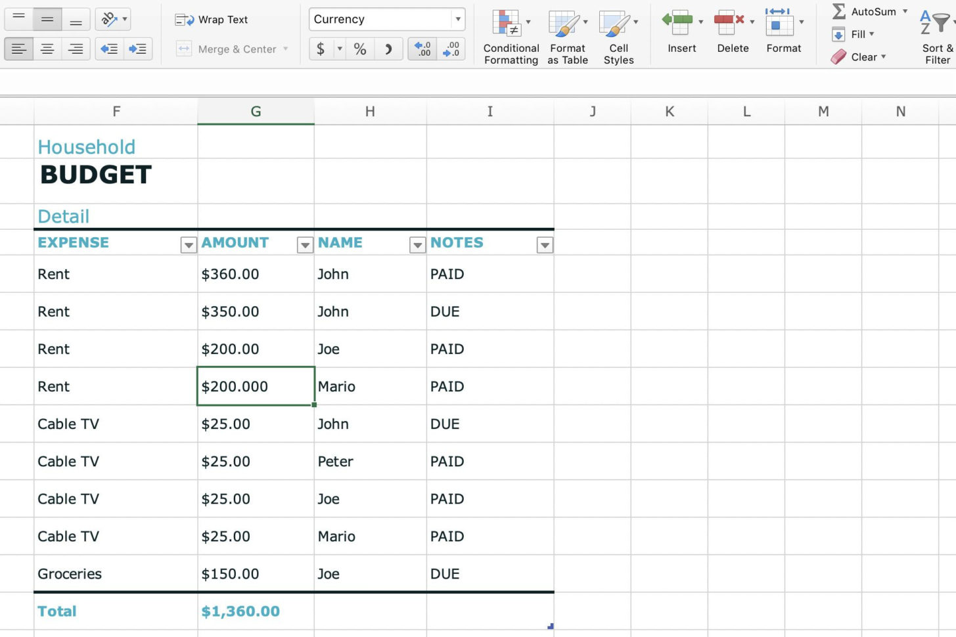Toggle left text alignment
Screen dimensions: 956x637
click(18, 49)
